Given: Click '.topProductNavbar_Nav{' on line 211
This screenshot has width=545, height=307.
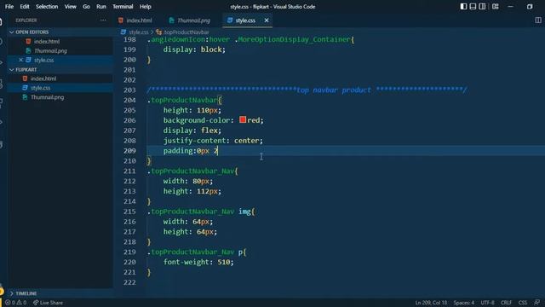Looking at the screenshot, I should (x=192, y=171).
